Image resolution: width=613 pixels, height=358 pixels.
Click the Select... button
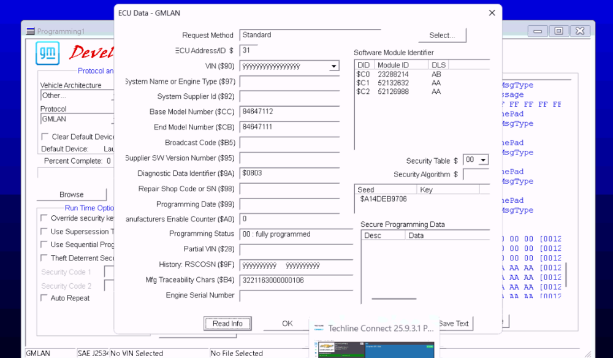tap(442, 35)
